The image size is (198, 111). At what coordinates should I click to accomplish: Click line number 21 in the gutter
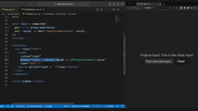point(6,45)
